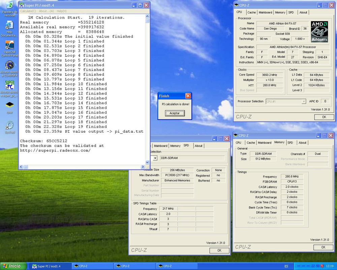Click OK in the top CPU-Z window
337x270 pixels.
[324, 117]
